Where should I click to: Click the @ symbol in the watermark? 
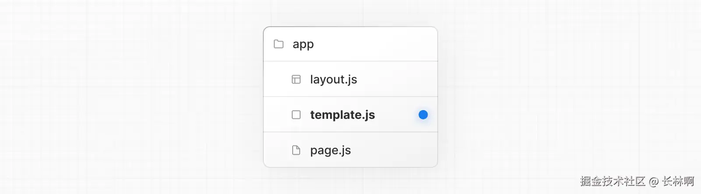tap(654, 182)
